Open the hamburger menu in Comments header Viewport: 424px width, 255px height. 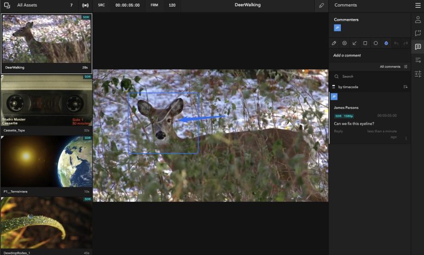click(417, 5)
